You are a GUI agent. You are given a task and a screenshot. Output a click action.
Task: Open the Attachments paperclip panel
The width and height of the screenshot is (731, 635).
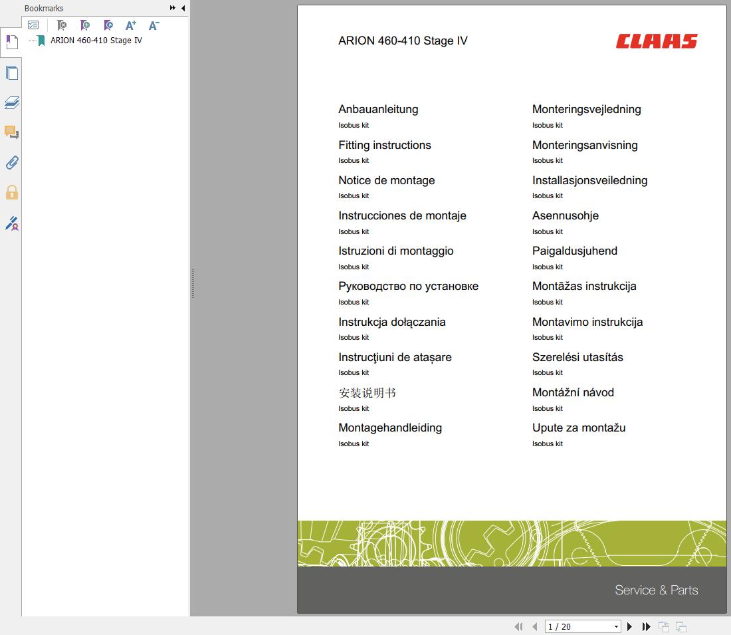(x=12, y=163)
